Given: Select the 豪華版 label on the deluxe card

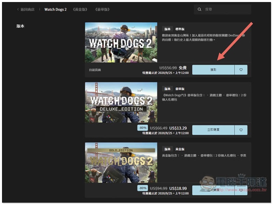Looking at the screenshot, I should [180, 89].
